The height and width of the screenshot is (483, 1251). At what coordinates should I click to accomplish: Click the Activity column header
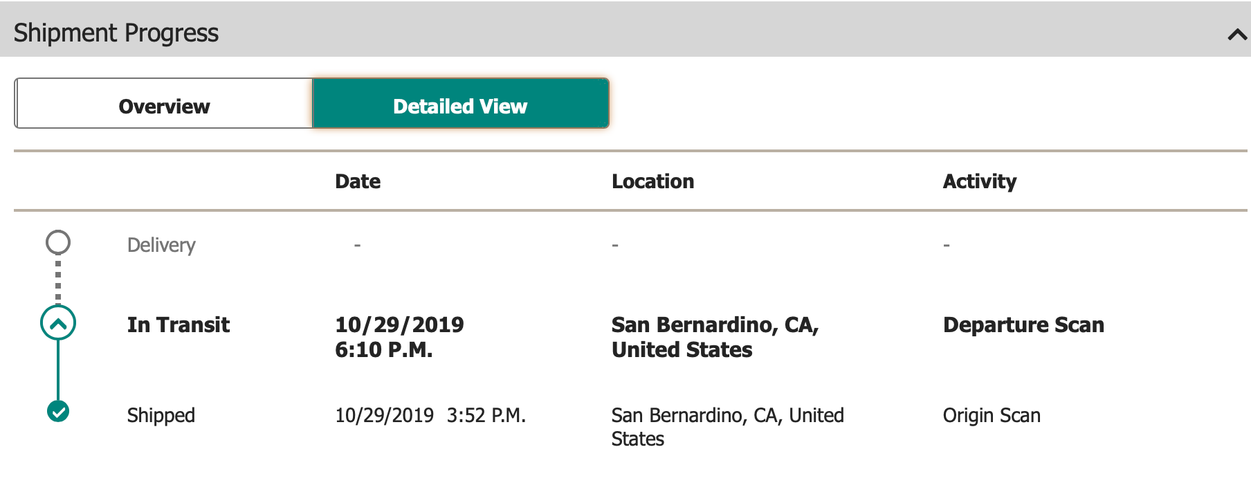[979, 181]
